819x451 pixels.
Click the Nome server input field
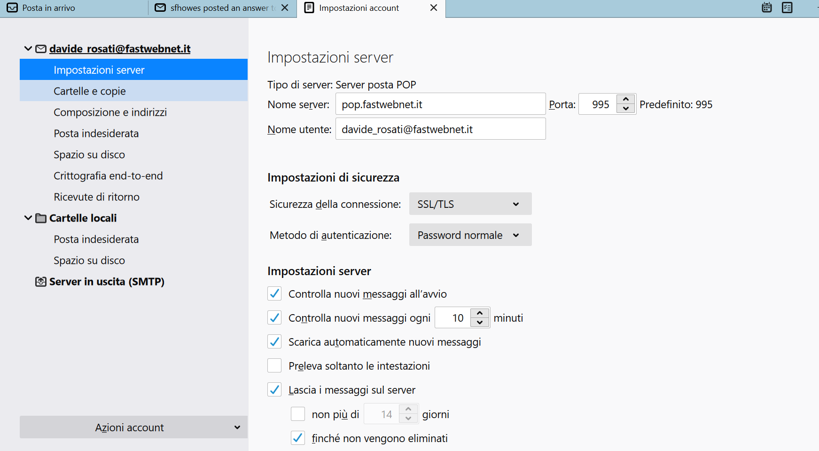coord(440,104)
